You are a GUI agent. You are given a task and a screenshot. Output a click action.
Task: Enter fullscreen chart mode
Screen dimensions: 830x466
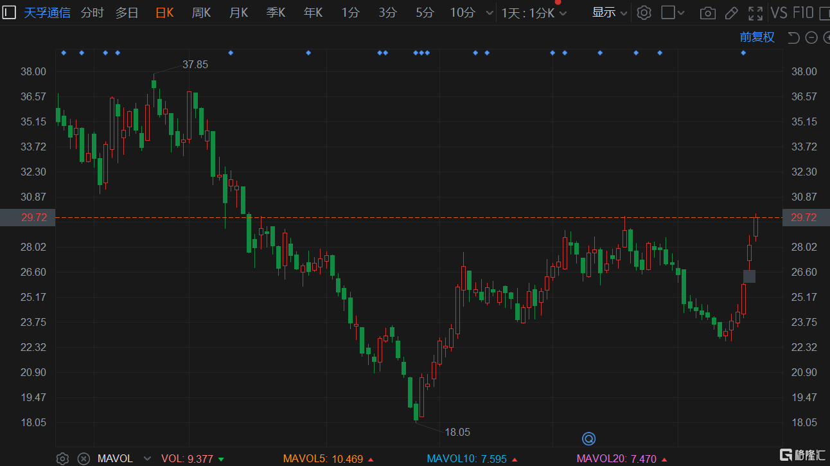click(x=755, y=13)
